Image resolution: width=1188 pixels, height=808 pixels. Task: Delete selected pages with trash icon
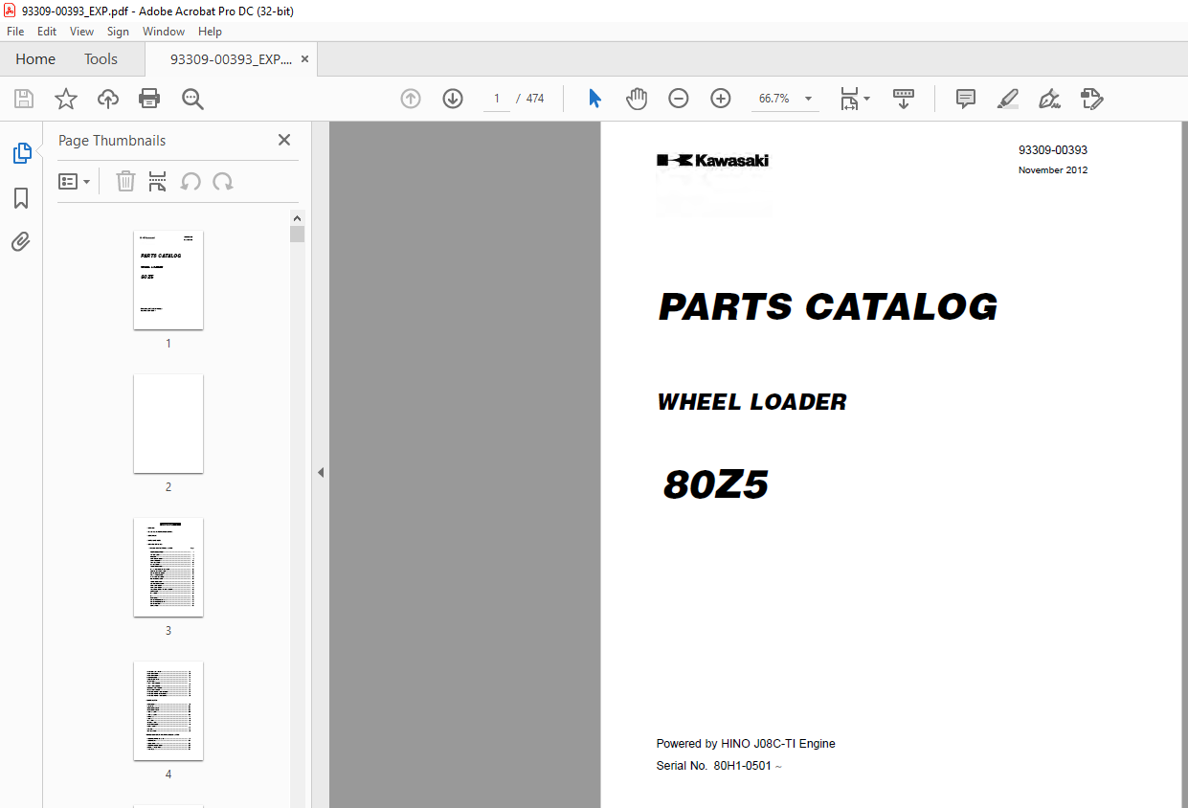tap(125, 182)
